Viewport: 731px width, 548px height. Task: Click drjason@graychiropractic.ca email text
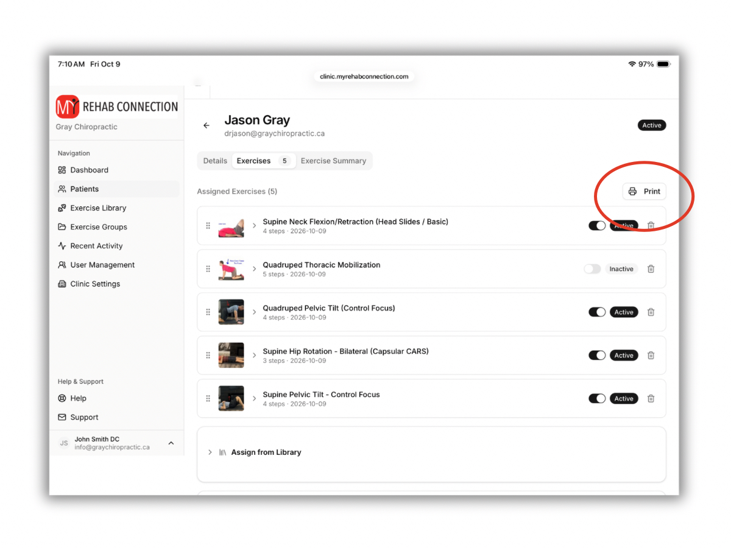coord(275,133)
